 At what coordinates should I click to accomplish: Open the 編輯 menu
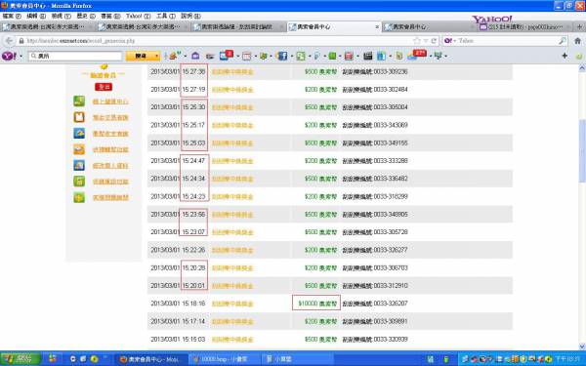[36, 16]
